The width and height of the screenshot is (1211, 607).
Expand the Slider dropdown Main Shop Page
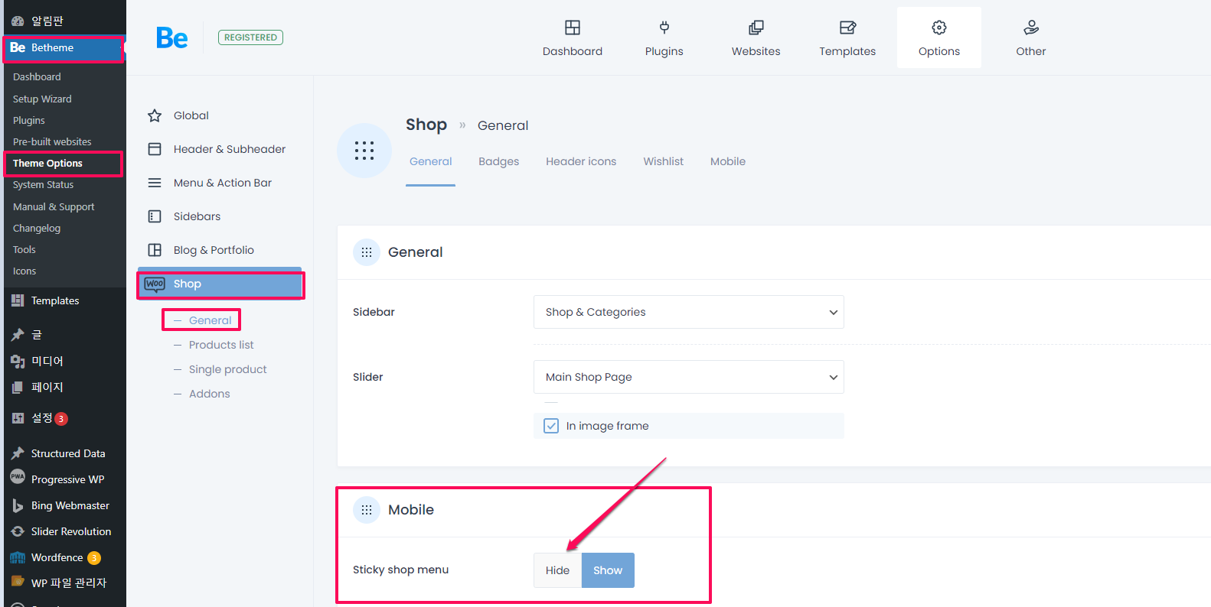688,377
